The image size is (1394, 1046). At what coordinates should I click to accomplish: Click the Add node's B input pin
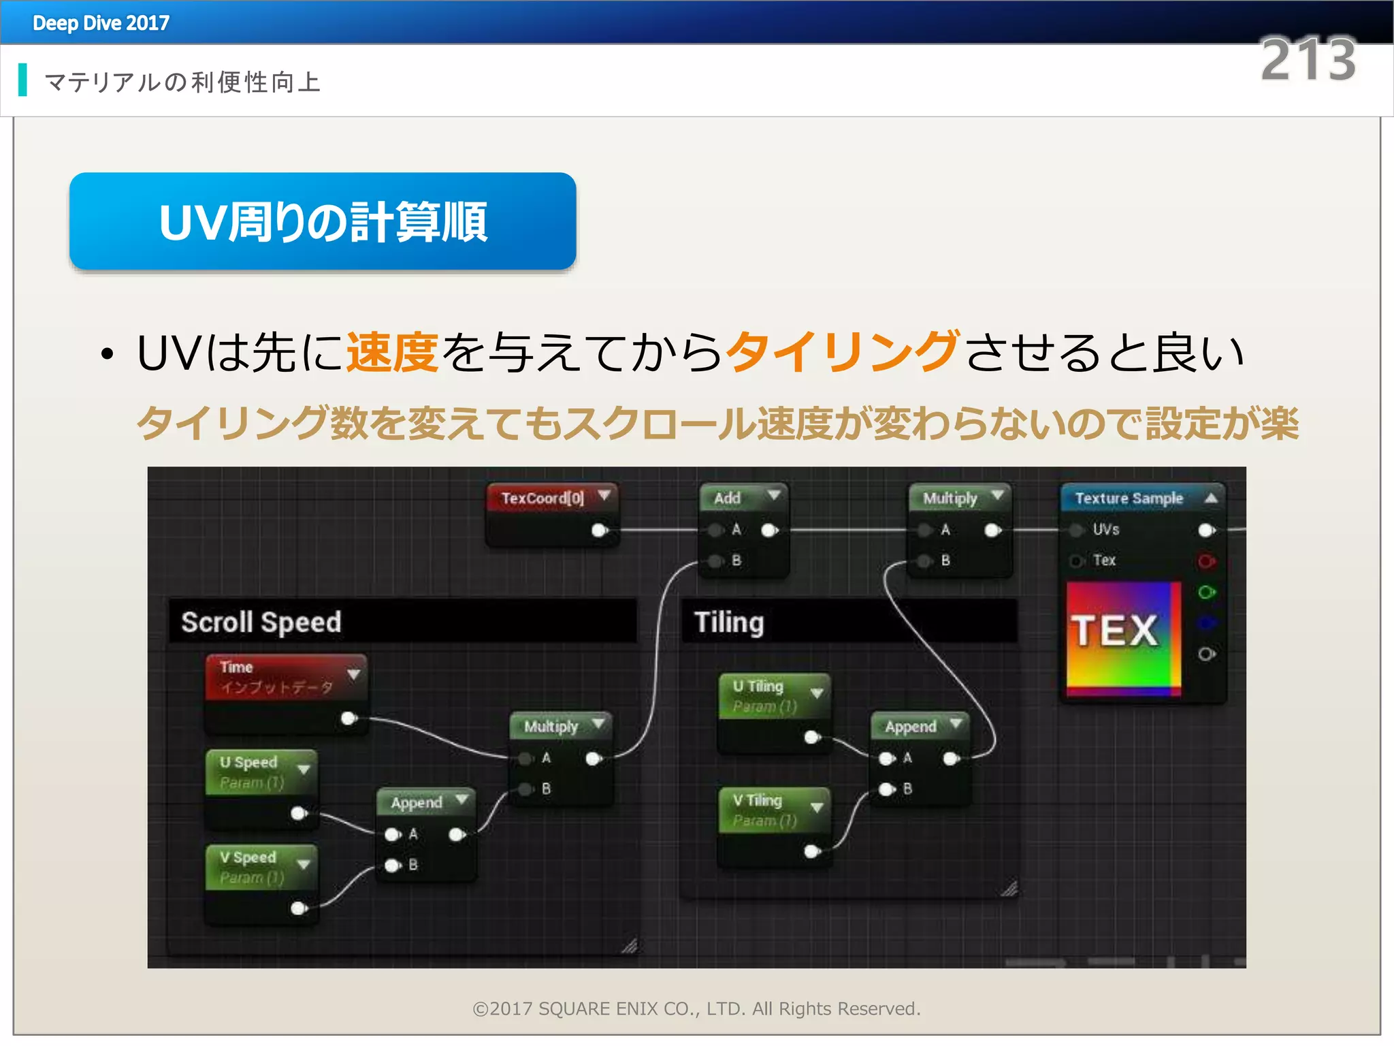716,561
